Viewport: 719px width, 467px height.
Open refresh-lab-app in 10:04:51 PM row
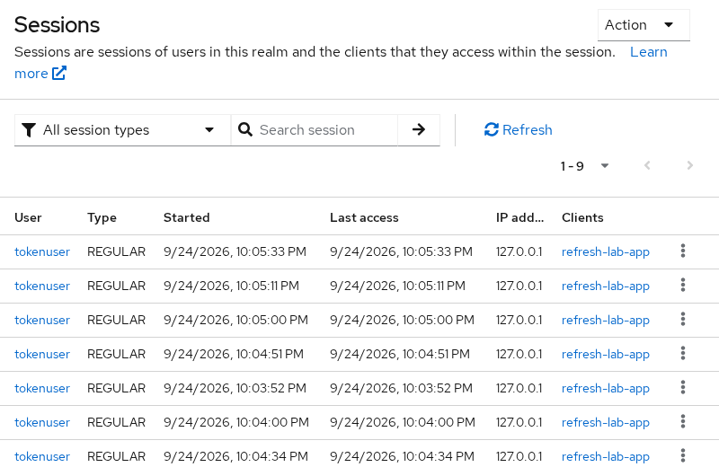[605, 354]
